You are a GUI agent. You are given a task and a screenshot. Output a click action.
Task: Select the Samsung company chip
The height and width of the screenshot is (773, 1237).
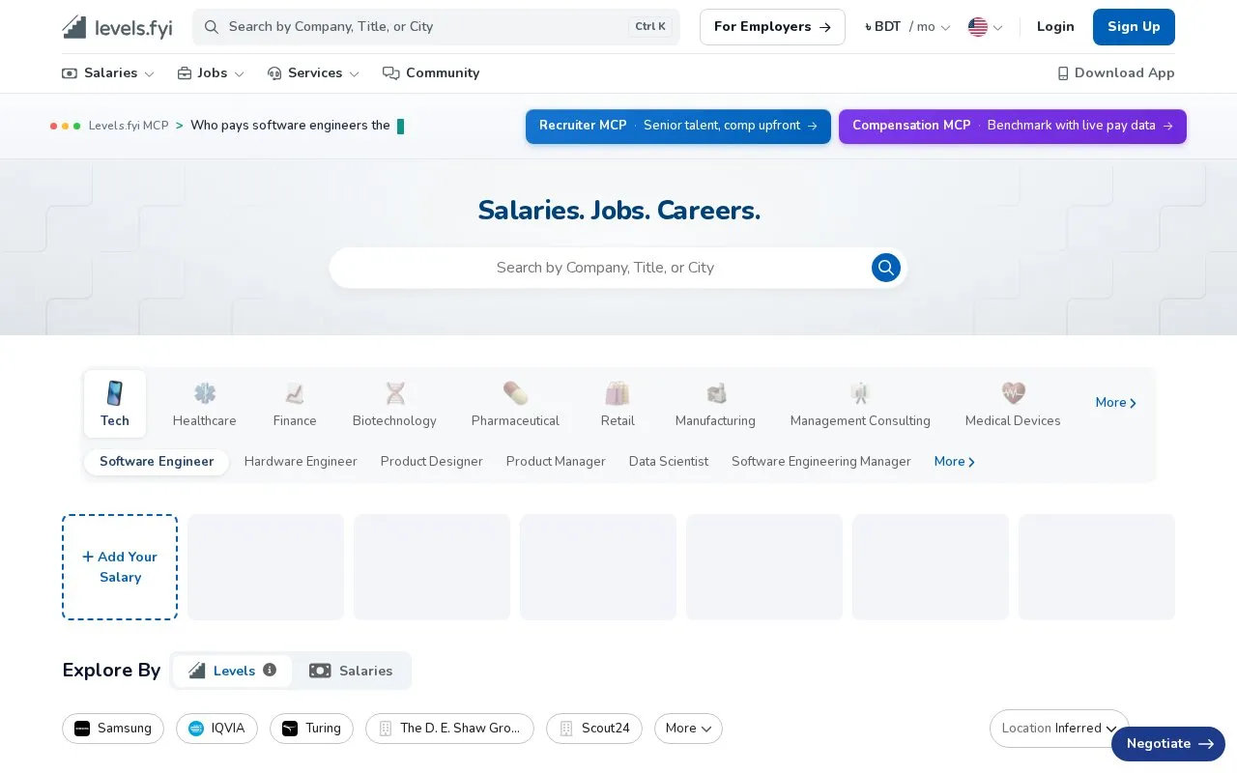coord(113,729)
